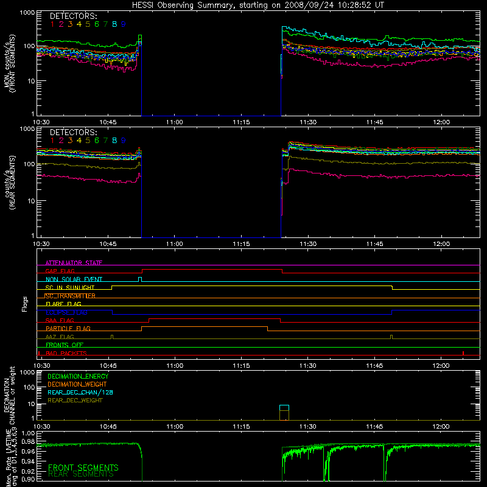Viewport: 487px width, 487px height.
Task: Click the DECIMATION CHANNEL or weight axis title
Action: point(9,395)
